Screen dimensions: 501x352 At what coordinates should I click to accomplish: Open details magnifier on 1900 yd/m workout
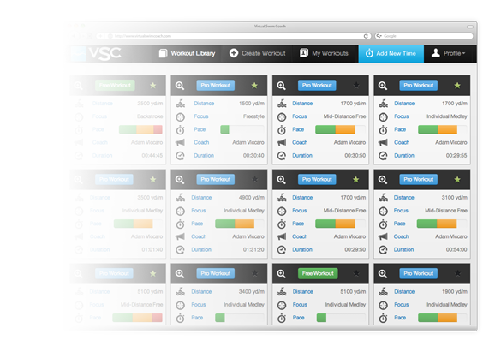(383, 274)
